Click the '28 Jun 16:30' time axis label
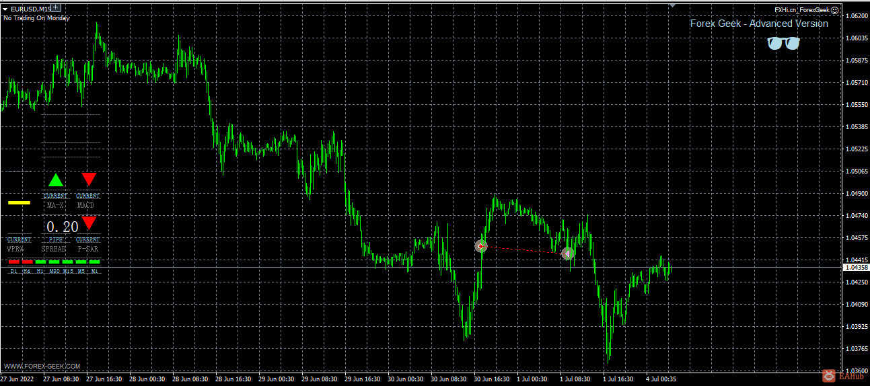Viewport: 870px width, 386px height. (x=233, y=379)
